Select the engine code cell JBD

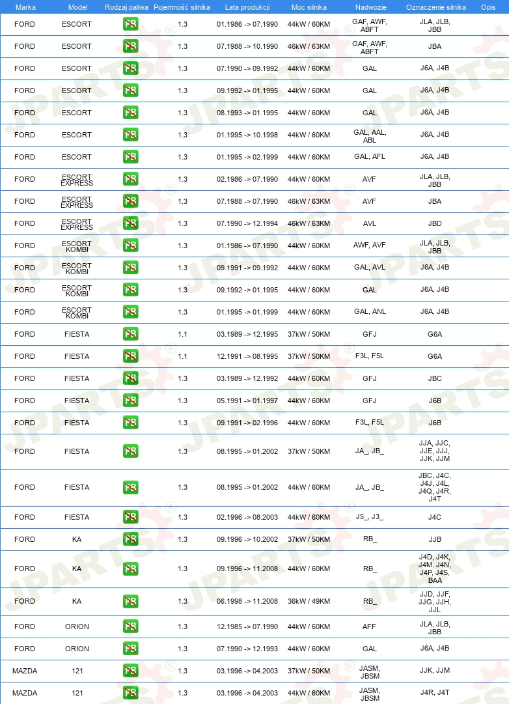click(x=435, y=223)
